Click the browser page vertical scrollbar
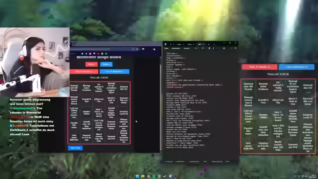This screenshot has height=179, width=318. coord(160,103)
